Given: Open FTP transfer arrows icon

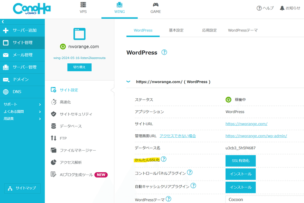Looking at the screenshot, I should [x=54, y=138].
